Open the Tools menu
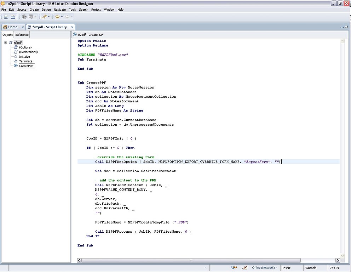The height and width of the screenshot is (272, 351). click(x=72, y=10)
